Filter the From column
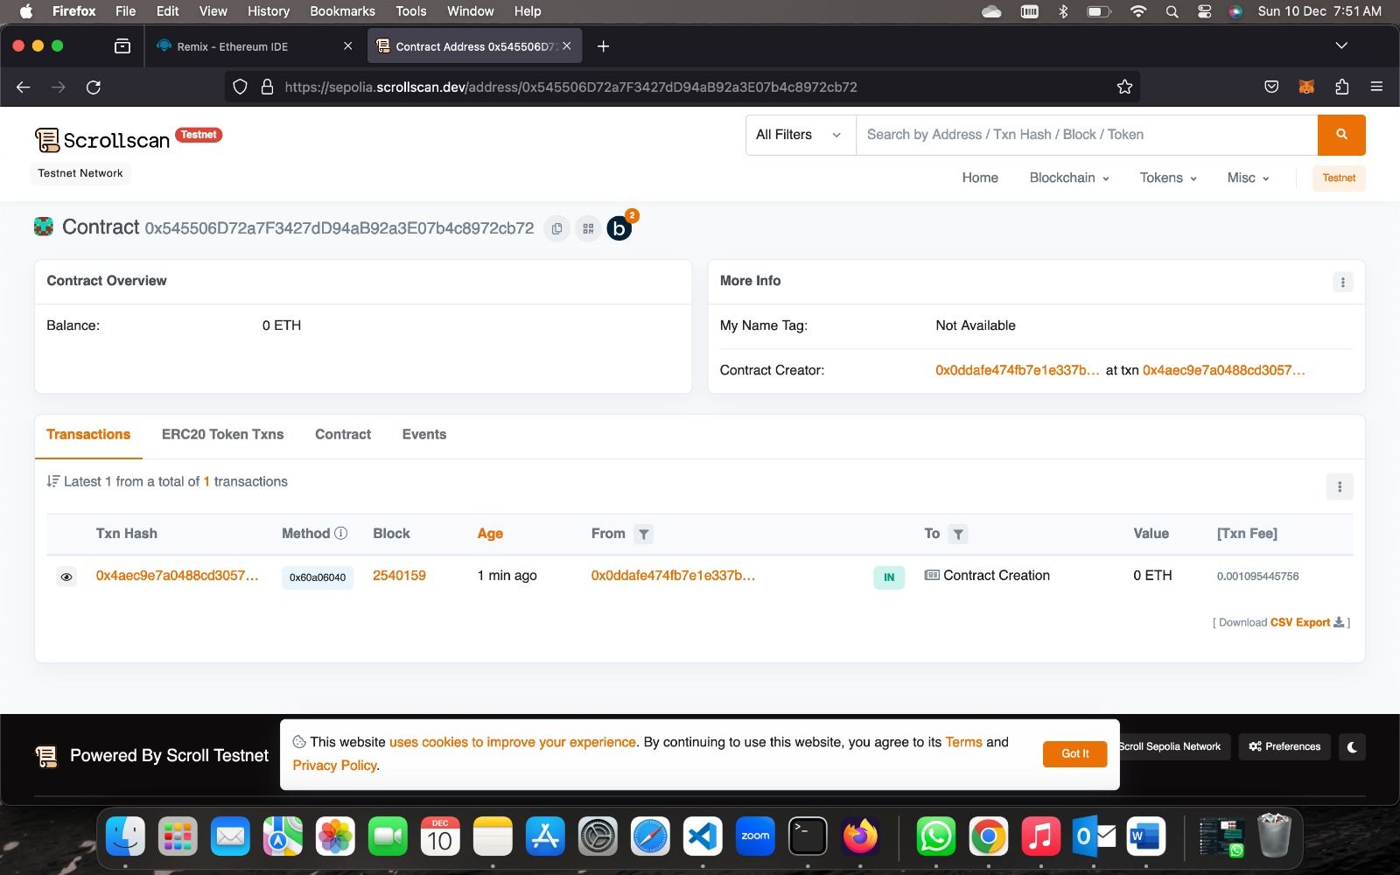Image resolution: width=1400 pixels, height=875 pixels. pos(644,534)
